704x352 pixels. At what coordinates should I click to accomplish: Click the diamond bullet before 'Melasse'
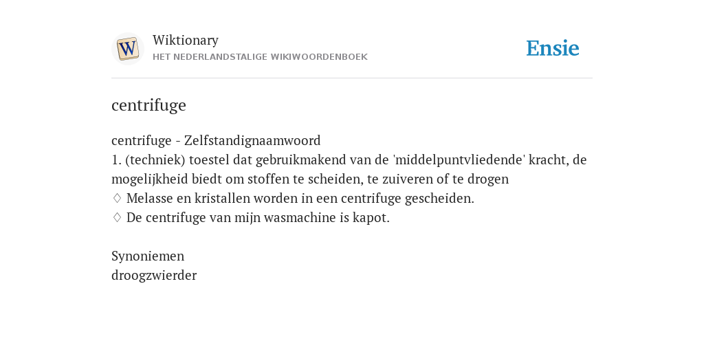coord(117,198)
